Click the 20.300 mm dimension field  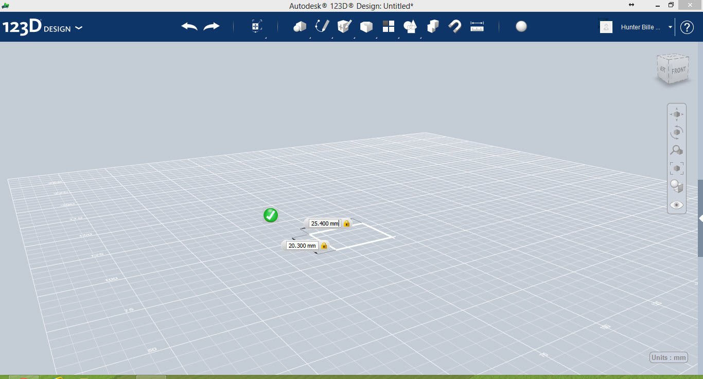point(302,246)
